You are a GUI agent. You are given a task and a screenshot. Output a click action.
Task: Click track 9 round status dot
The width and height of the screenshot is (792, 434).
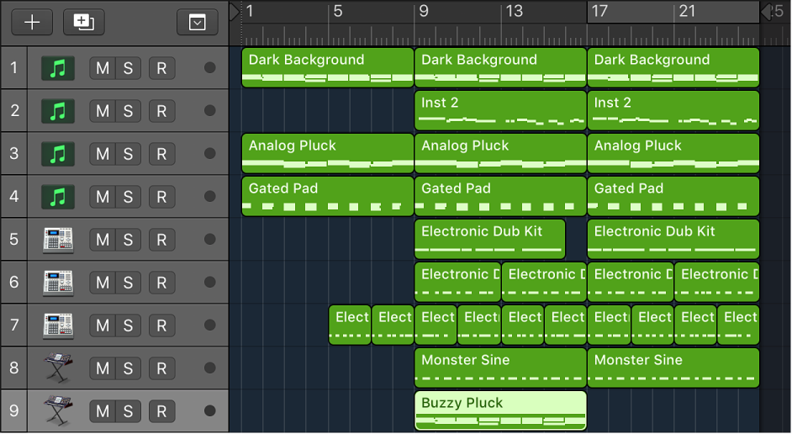pos(209,411)
